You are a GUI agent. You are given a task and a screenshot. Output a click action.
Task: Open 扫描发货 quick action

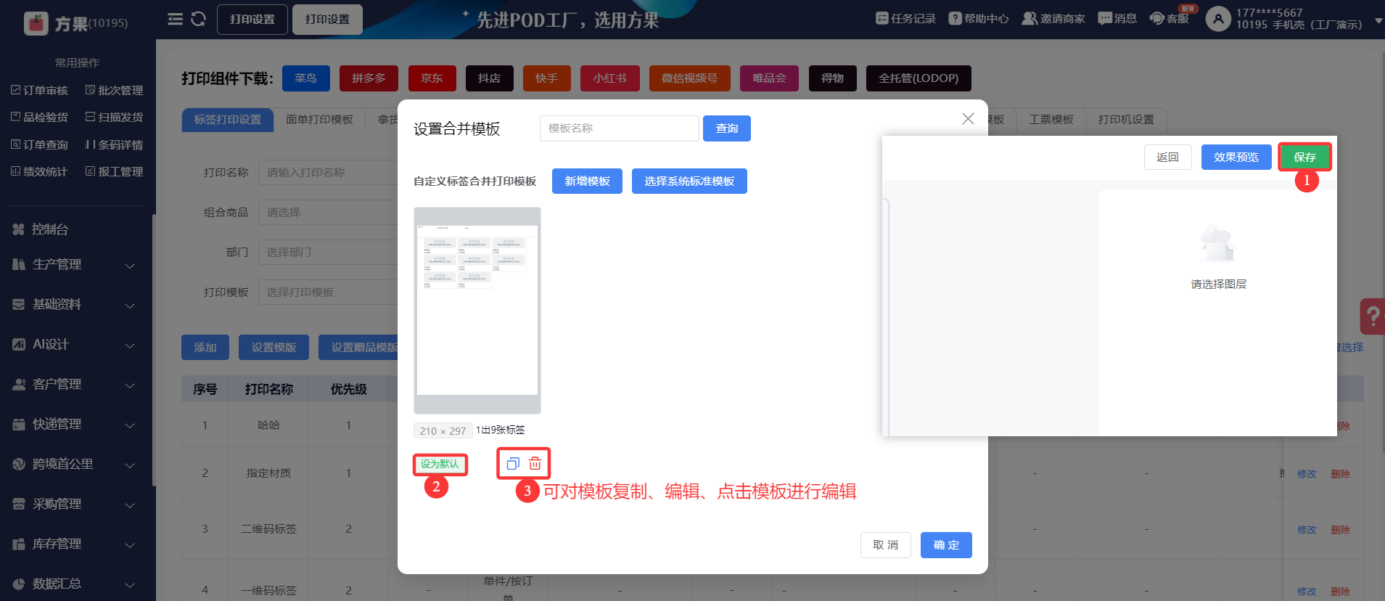[x=115, y=117]
